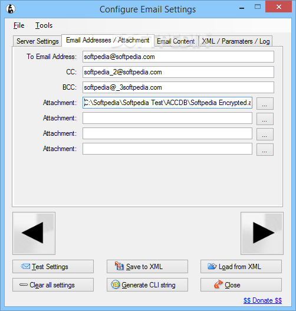This screenshot has height=311, width=296.
Task: Click the CC email field
Action: [178, 72]
